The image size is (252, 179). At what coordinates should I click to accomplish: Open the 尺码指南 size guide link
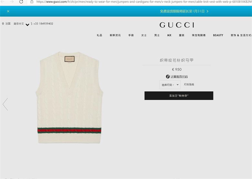pos(189,85)
